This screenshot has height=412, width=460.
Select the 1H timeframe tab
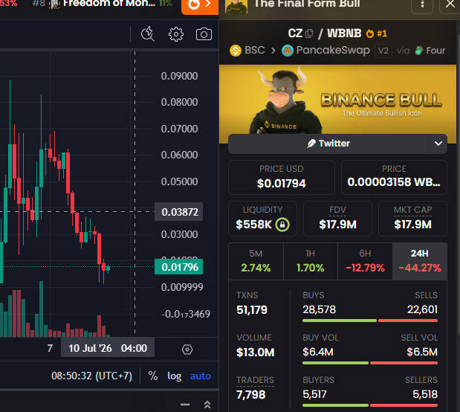click(x=311, y=261)
